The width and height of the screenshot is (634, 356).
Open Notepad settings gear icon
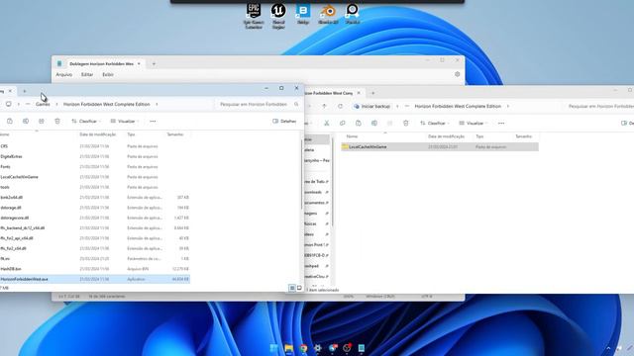tap(458, 74)
